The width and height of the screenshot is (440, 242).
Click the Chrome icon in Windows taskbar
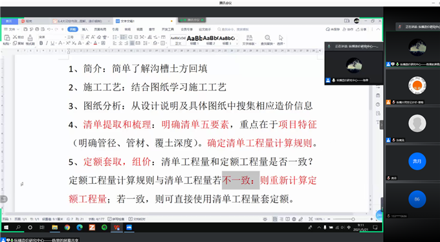pos(67,227)
